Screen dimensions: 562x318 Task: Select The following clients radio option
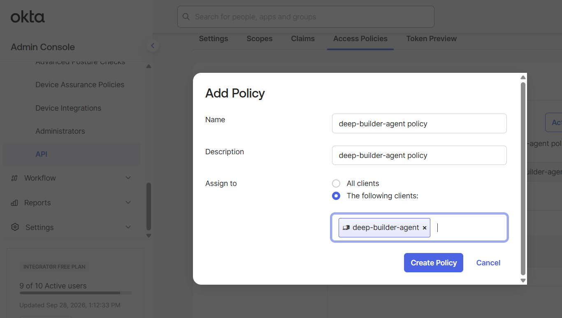pos(336,196)
